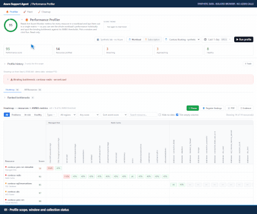The image size is (257, 214).
Task: Select the Workload scope toggle
Action: [x=135, y=39]
